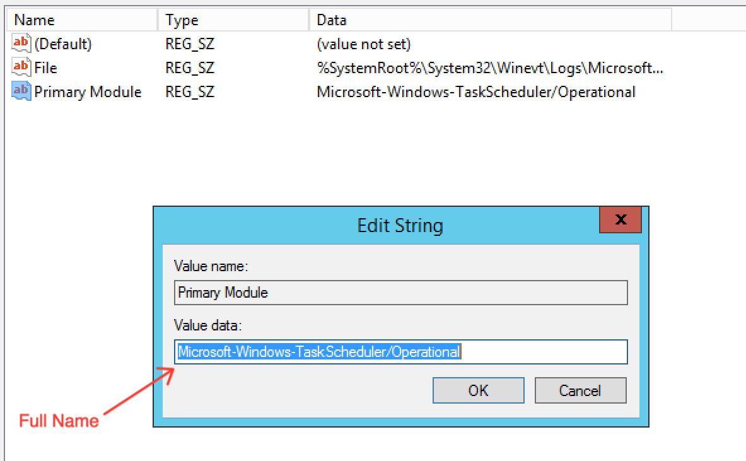
Task: Dismiss the dialog with Cancel
Action: tap(580, 390)
